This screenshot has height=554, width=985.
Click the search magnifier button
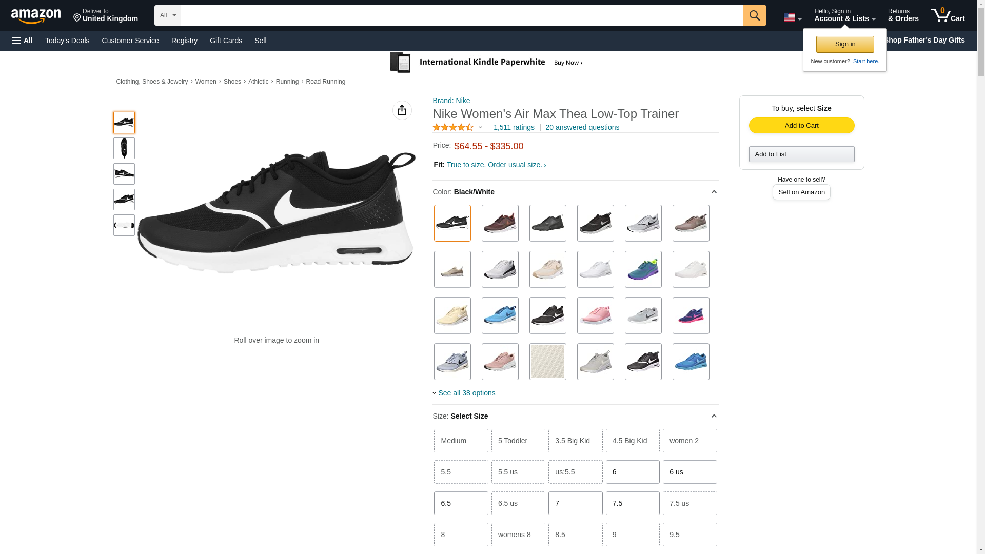754,15
